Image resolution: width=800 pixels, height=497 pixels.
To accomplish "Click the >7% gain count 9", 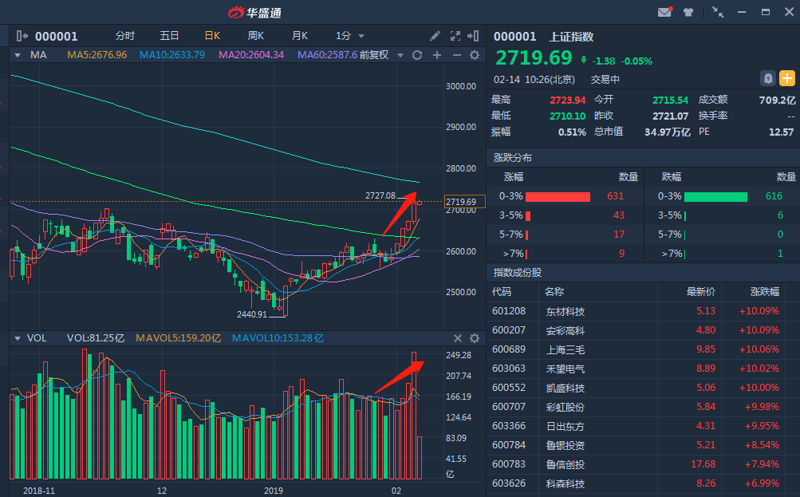I will [x=621, y=254].
